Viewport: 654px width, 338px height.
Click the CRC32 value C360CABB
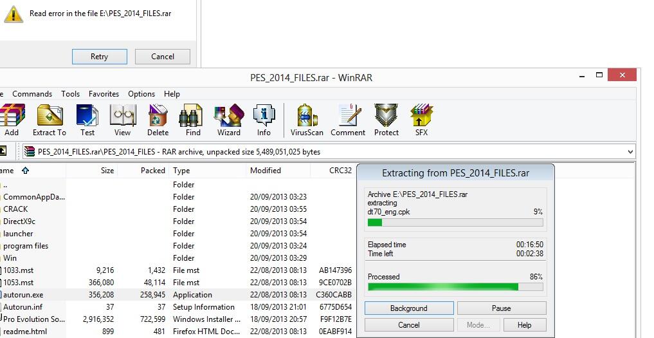[x=334, y=295]
